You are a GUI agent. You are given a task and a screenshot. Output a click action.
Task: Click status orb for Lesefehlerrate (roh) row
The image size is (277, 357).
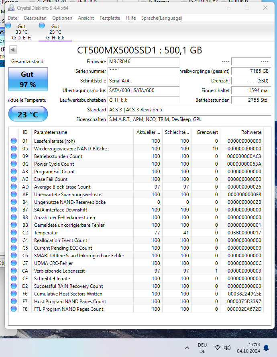point(14,141)
